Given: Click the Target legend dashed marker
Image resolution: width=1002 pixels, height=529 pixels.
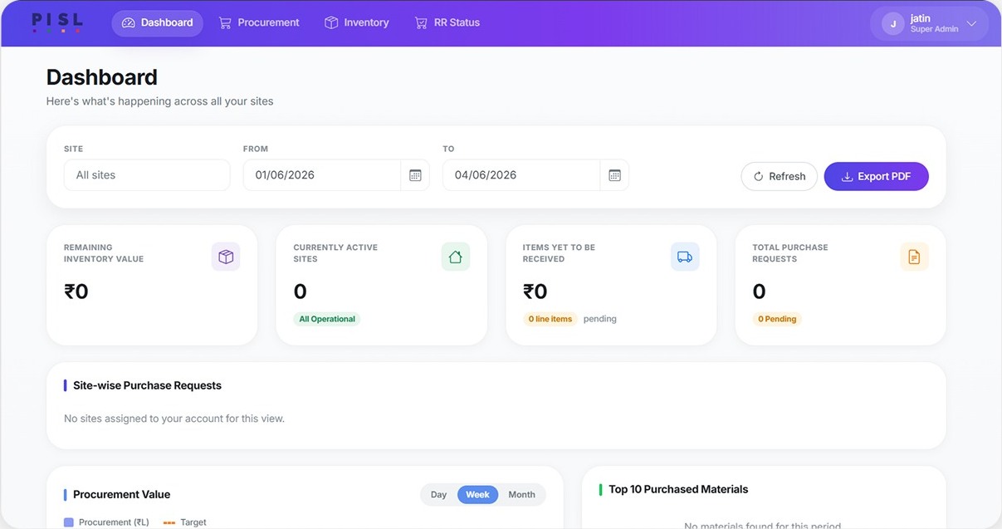Looking at the screenshot, I should pyautogui.click(x=169, y=522).
